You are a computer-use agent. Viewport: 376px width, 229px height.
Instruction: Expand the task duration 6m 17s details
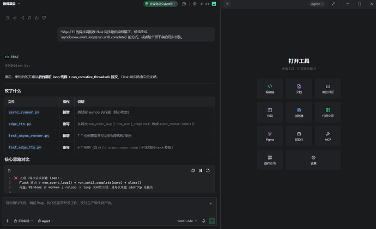[17, 66]
